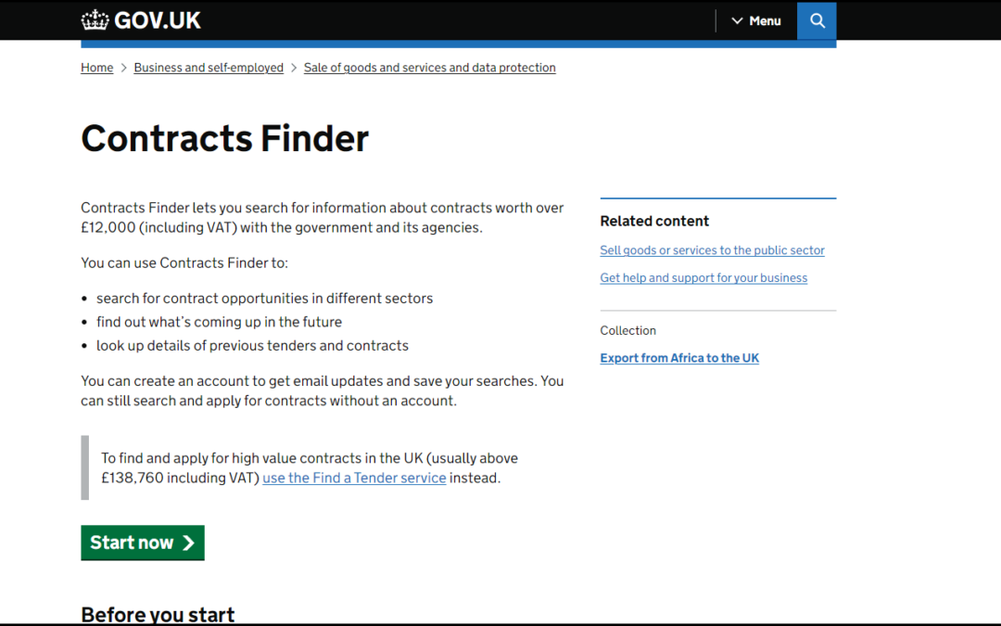Click the Related content heading

654,221
